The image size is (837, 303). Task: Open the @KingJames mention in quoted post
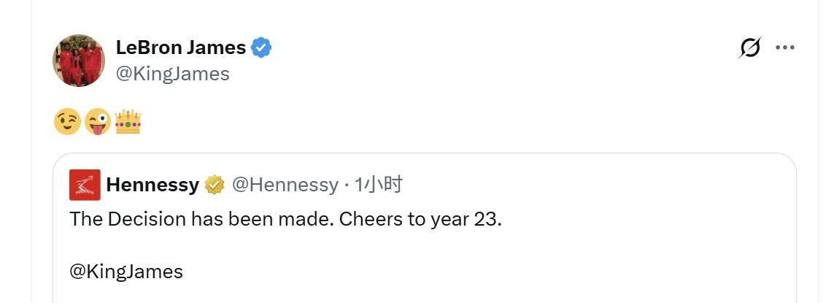click(x=126, y=272)
